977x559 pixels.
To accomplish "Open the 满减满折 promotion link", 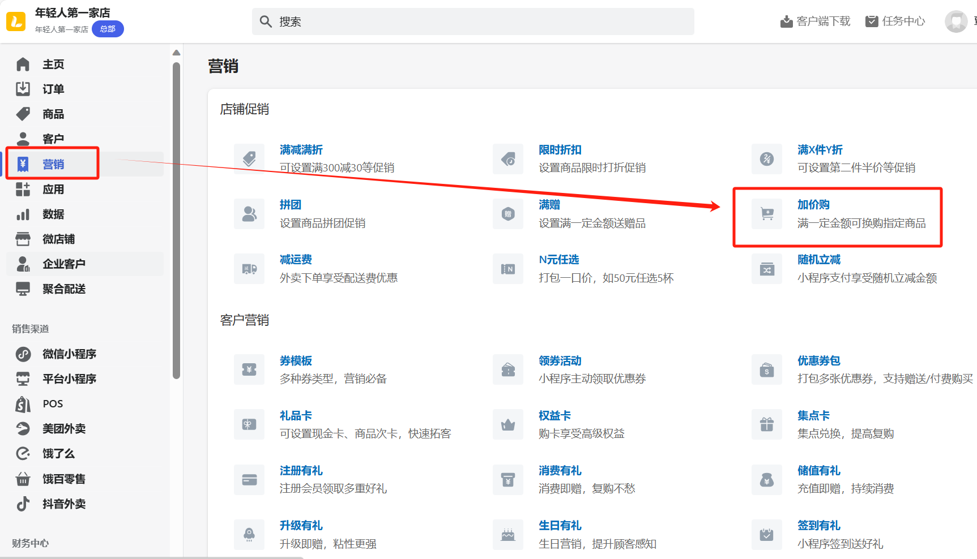I will coord(301,150).
